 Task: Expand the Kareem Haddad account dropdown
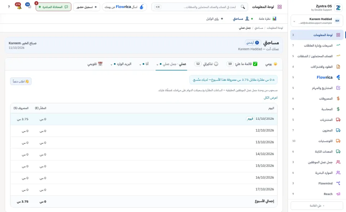[294, 21]
